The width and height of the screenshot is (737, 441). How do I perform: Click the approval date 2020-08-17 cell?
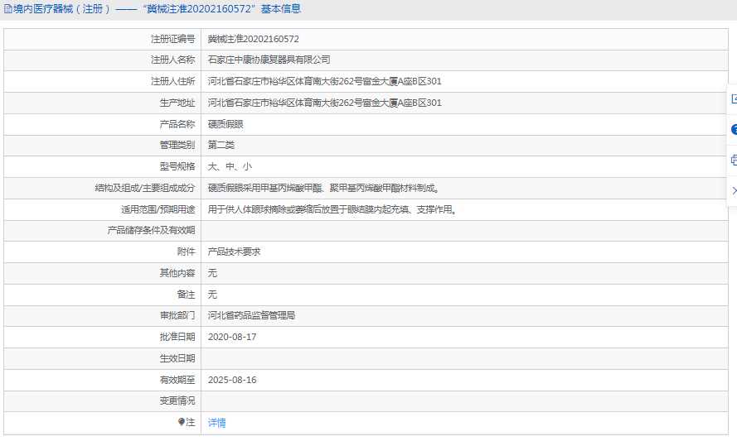pos(232,337)
